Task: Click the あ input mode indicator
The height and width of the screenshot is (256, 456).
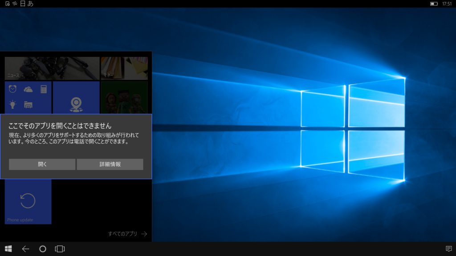Action: [x=30, y=4]
